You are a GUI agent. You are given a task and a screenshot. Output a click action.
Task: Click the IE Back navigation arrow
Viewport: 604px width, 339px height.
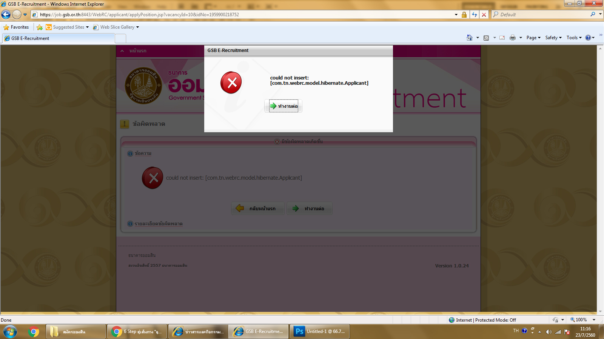click(x=6, y=14)
